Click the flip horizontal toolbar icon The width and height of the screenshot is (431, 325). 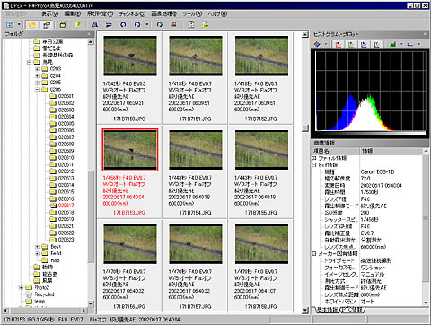pos(95,24)
